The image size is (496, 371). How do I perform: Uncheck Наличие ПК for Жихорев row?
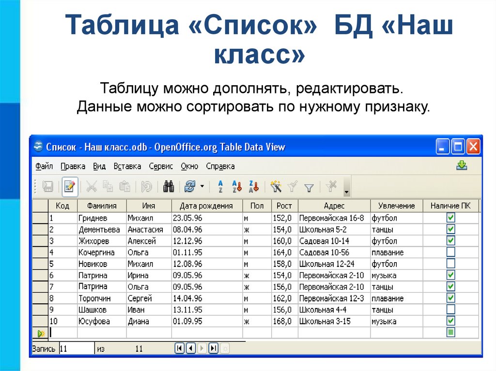(451, 240)
